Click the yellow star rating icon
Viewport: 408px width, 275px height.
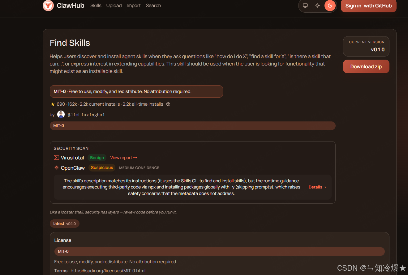pos(53,104)
